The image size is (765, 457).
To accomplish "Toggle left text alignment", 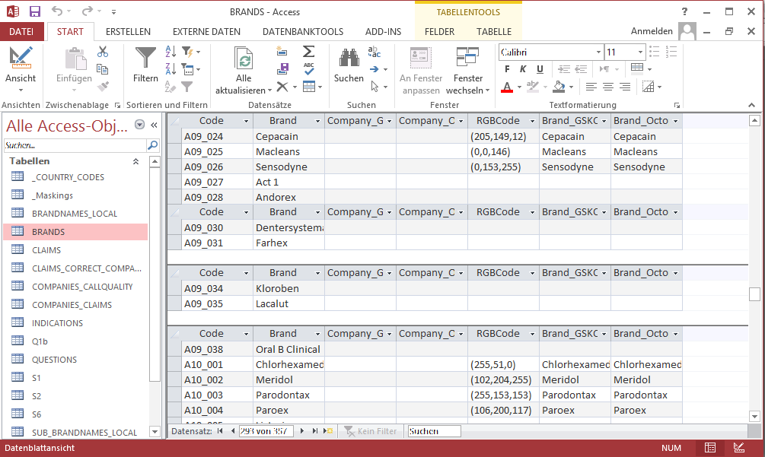I will click(x=591, y=87).
